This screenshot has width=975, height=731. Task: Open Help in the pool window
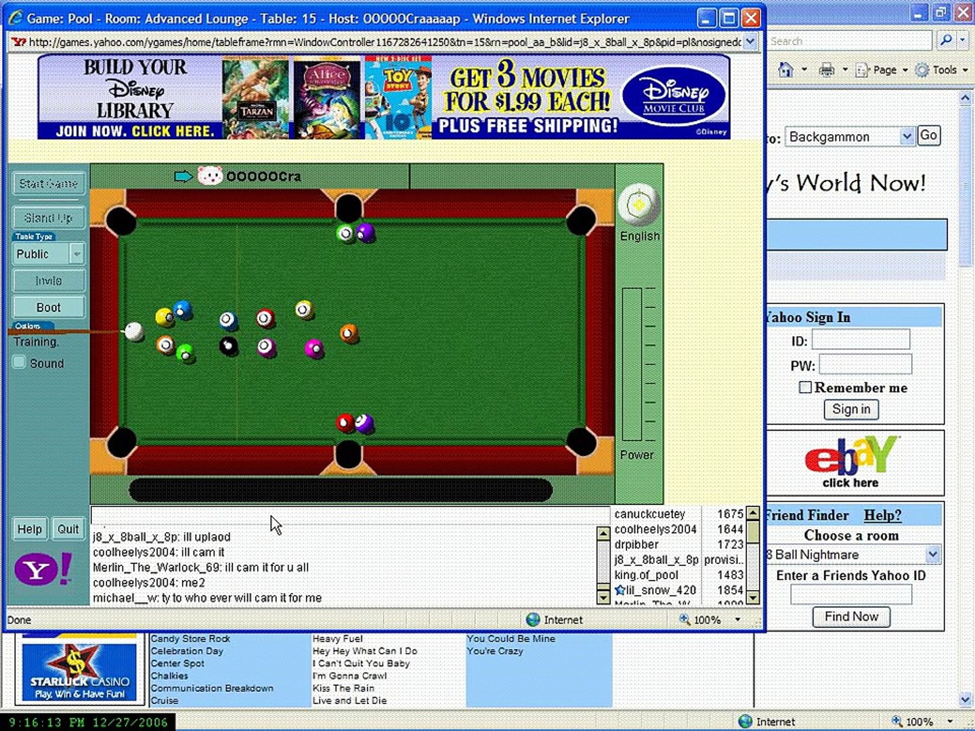[x=30, y=529]
